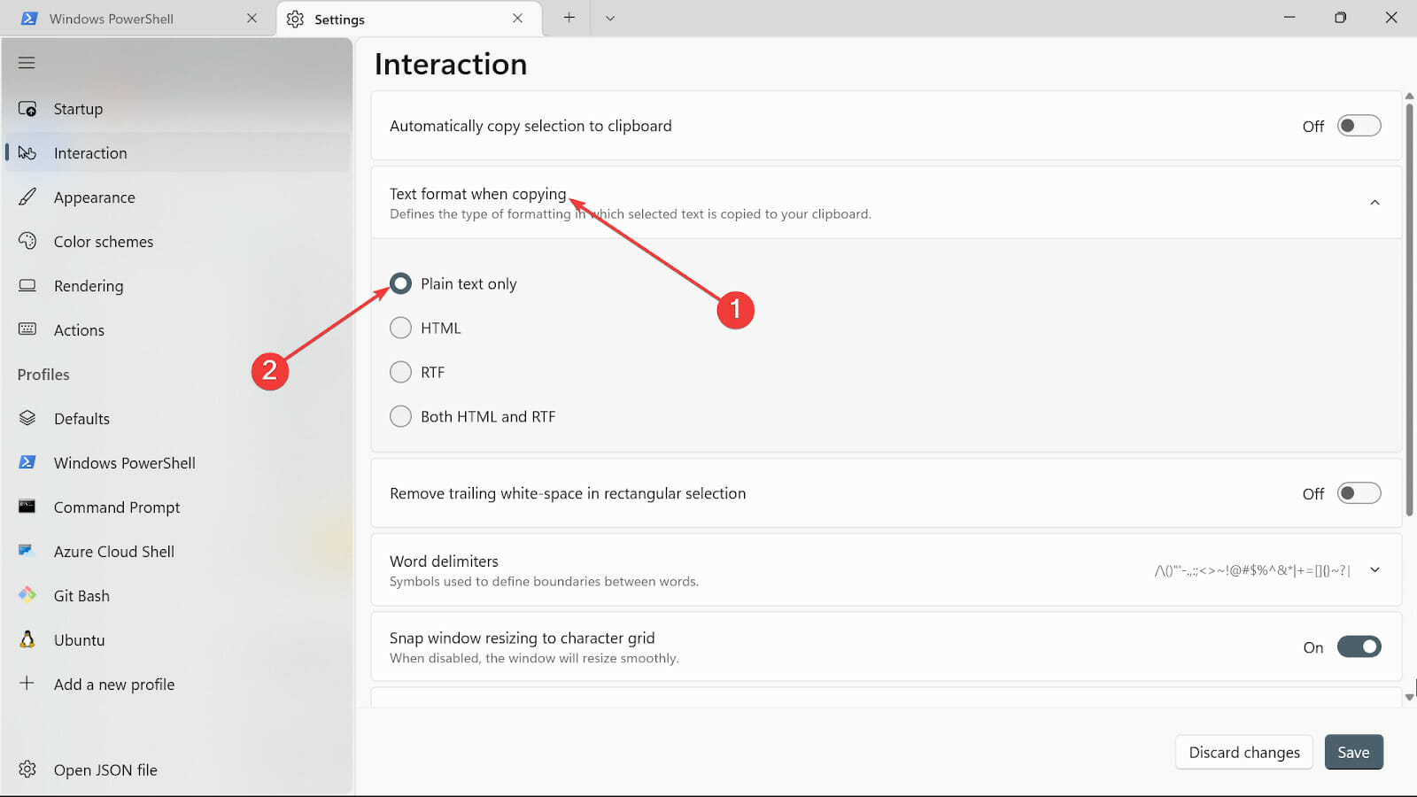The width and height of the screenshot is (1417, 797).
Task: Click the PowerShell icon on the first tab
Action: click(x=29, y=19)
